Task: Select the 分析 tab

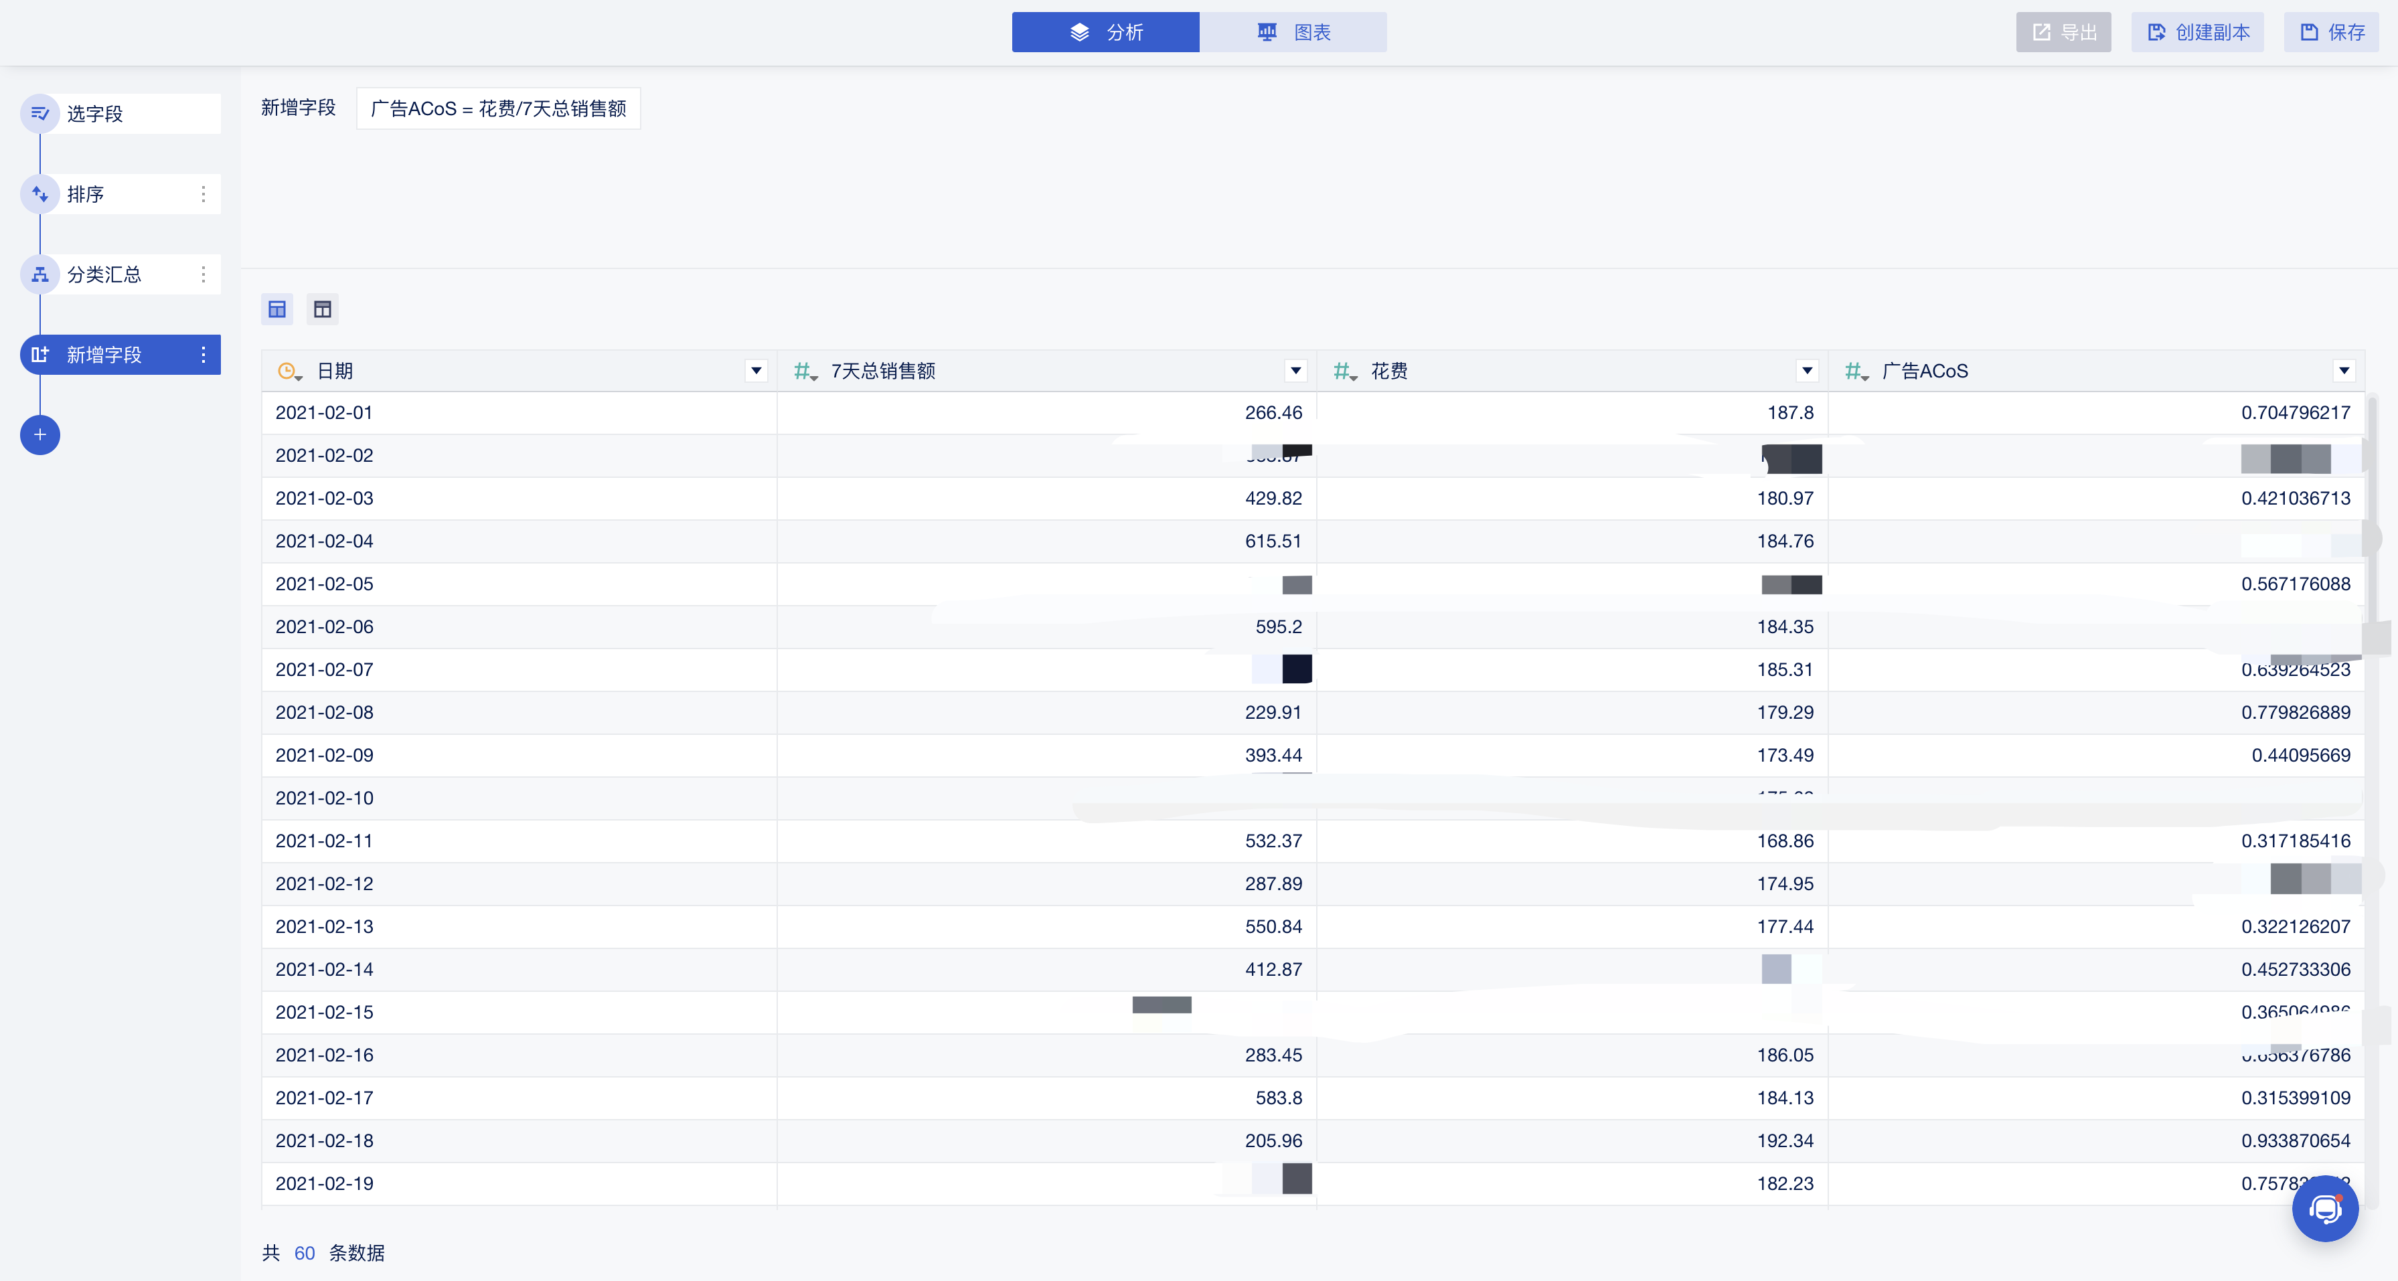Action: 1105,33
